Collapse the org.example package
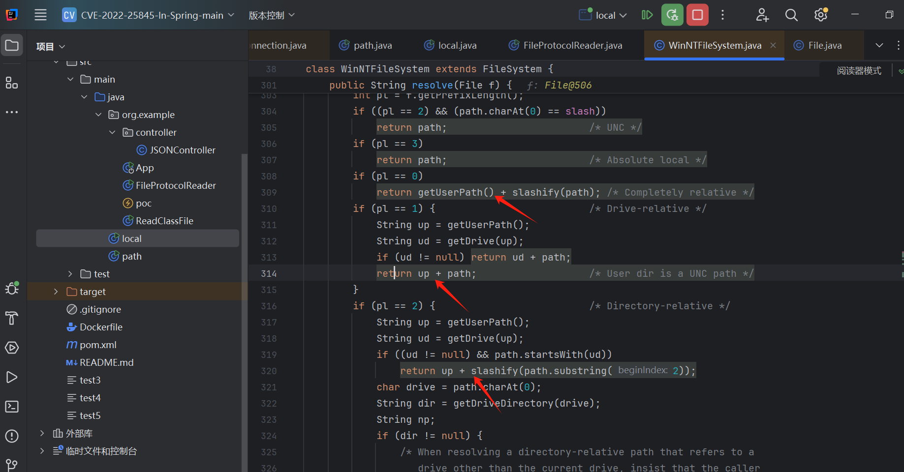This screenshot has height=472, width=904. [98, 115]
